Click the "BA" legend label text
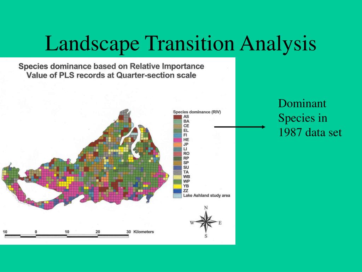 click(x=186, y=121)
